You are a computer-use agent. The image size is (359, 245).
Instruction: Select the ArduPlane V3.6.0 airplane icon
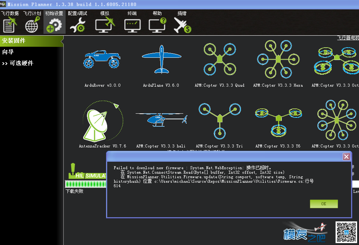click(x=162, y=59)
